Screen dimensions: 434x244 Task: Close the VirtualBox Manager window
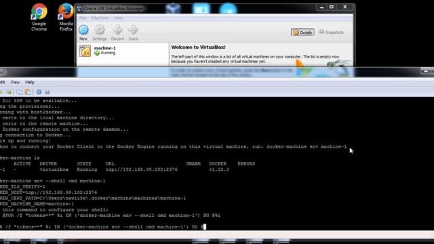pos(345,7)
